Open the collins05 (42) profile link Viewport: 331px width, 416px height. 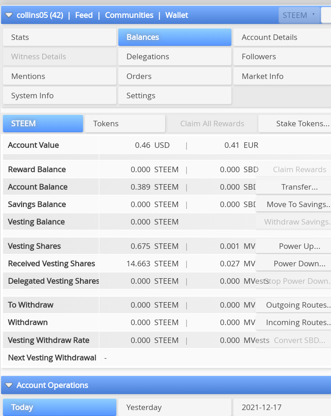pos(40,15)
